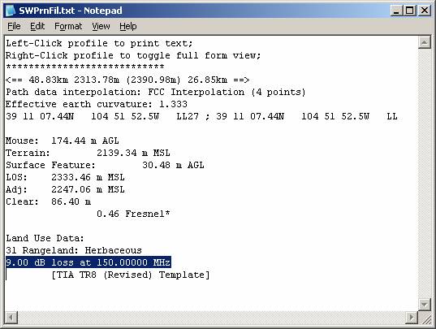Open the View menu
Screen dimensions: 436x329
point(101,27)
